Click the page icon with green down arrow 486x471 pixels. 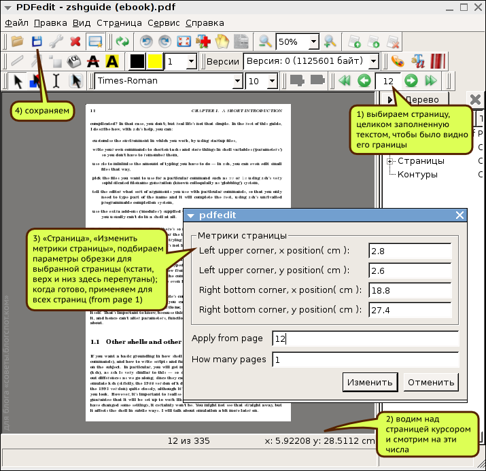(x=373, y=41)
